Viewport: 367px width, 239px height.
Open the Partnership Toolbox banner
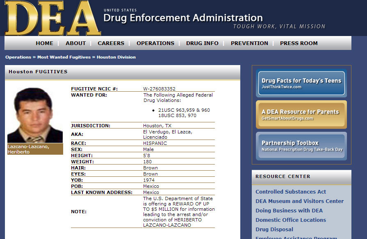pos(301,146)
